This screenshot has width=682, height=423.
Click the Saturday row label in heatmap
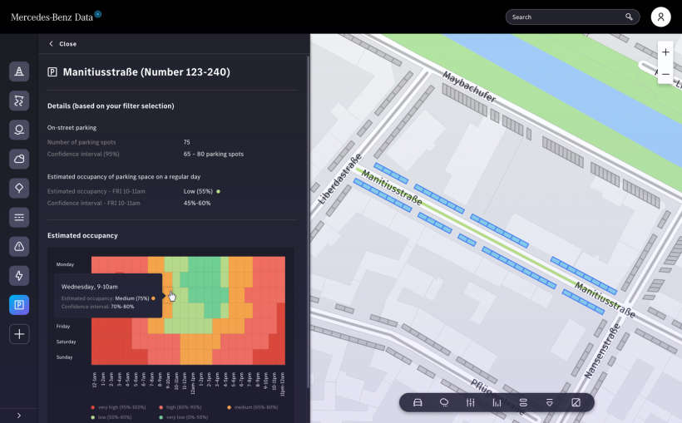pyautogui.click(x=66, y=342)
